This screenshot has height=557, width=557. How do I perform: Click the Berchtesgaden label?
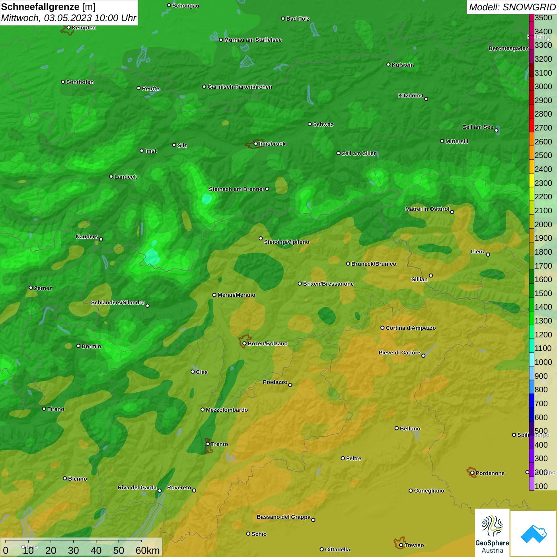pos(508,48)
